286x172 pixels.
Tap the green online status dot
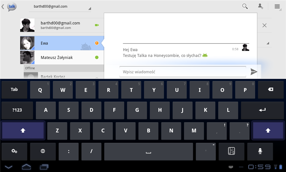point(97,57)
